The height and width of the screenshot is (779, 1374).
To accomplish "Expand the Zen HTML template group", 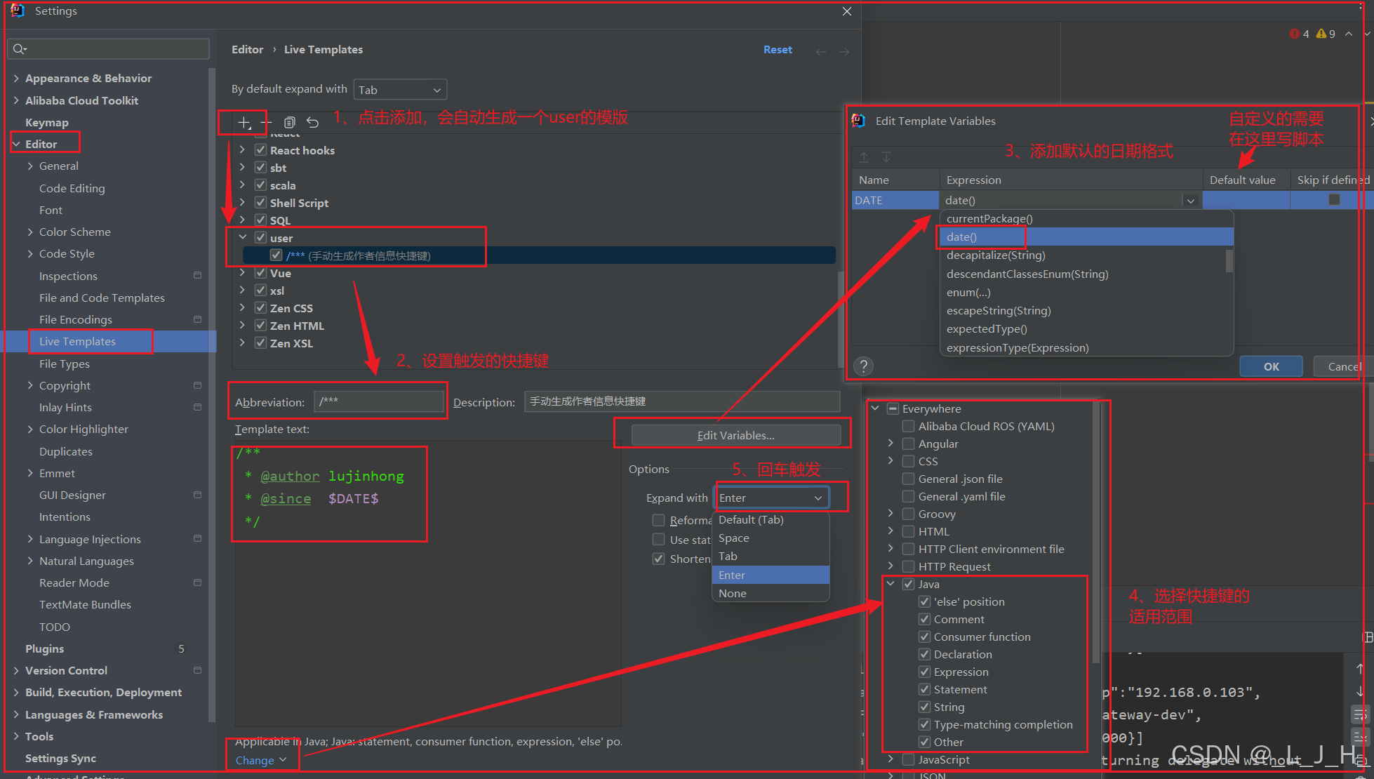I will [x=242, y=326].
